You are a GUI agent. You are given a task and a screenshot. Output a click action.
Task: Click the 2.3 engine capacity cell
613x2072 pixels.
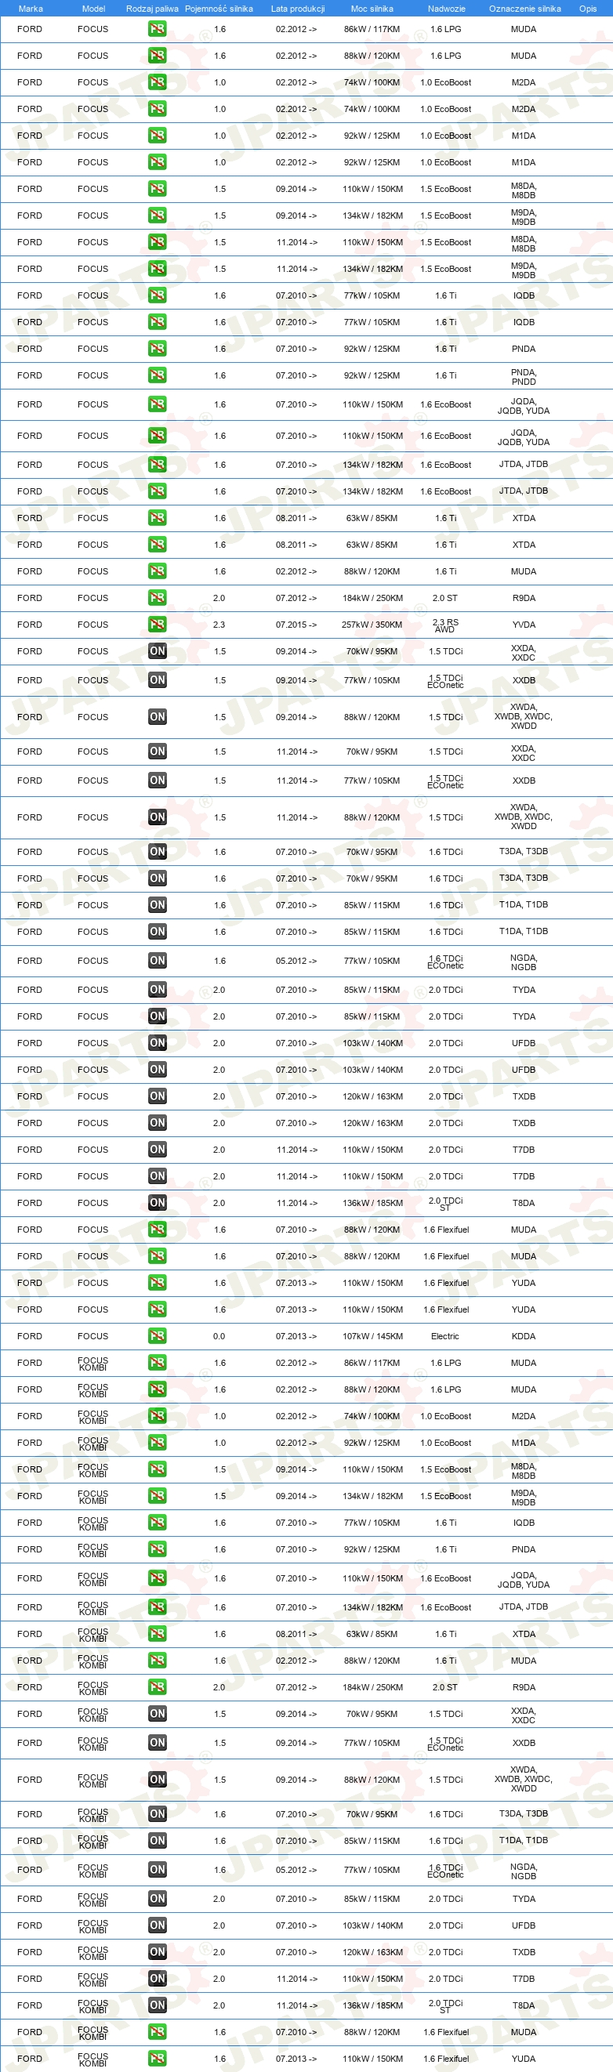(219, 625)
